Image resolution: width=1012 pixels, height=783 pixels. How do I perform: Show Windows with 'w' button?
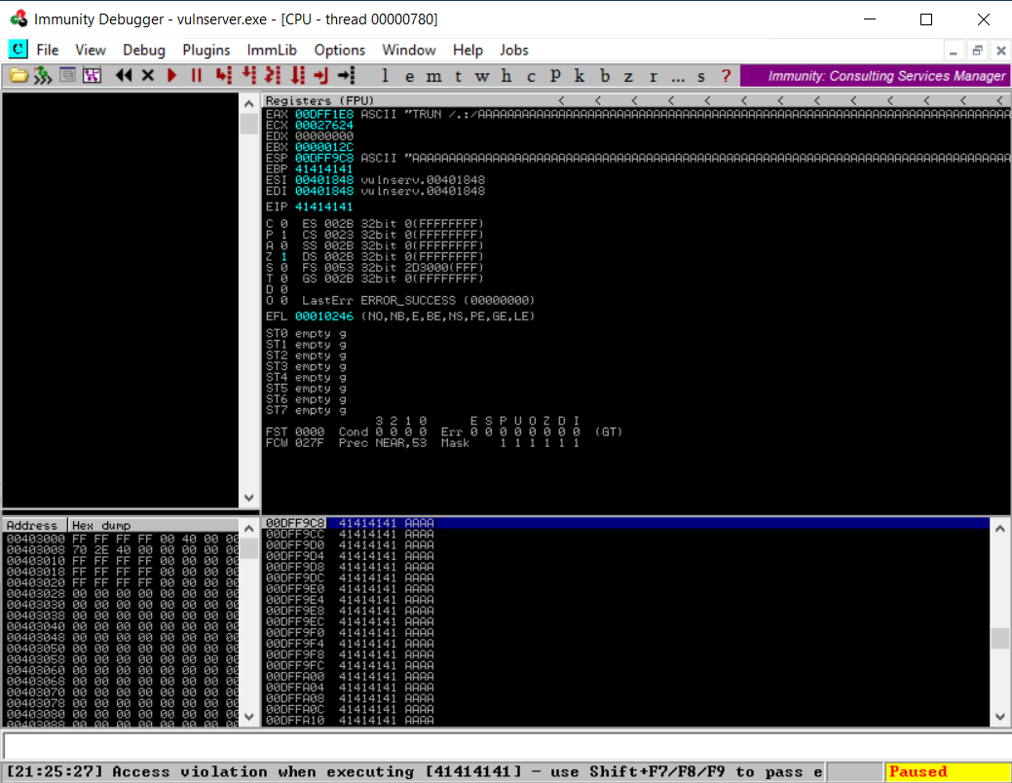[x=482, y=76]
